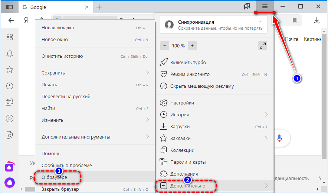Click the Почта link on Google page
Image resolution: width=328 pixels, height=193 pixels.
coord(292,39)
